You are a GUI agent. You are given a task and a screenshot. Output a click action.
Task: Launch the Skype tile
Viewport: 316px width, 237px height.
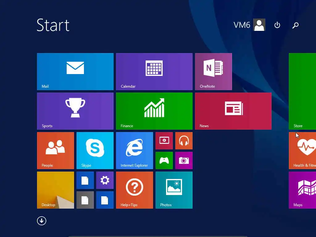[95, 151]
